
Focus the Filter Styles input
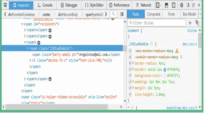157,23
